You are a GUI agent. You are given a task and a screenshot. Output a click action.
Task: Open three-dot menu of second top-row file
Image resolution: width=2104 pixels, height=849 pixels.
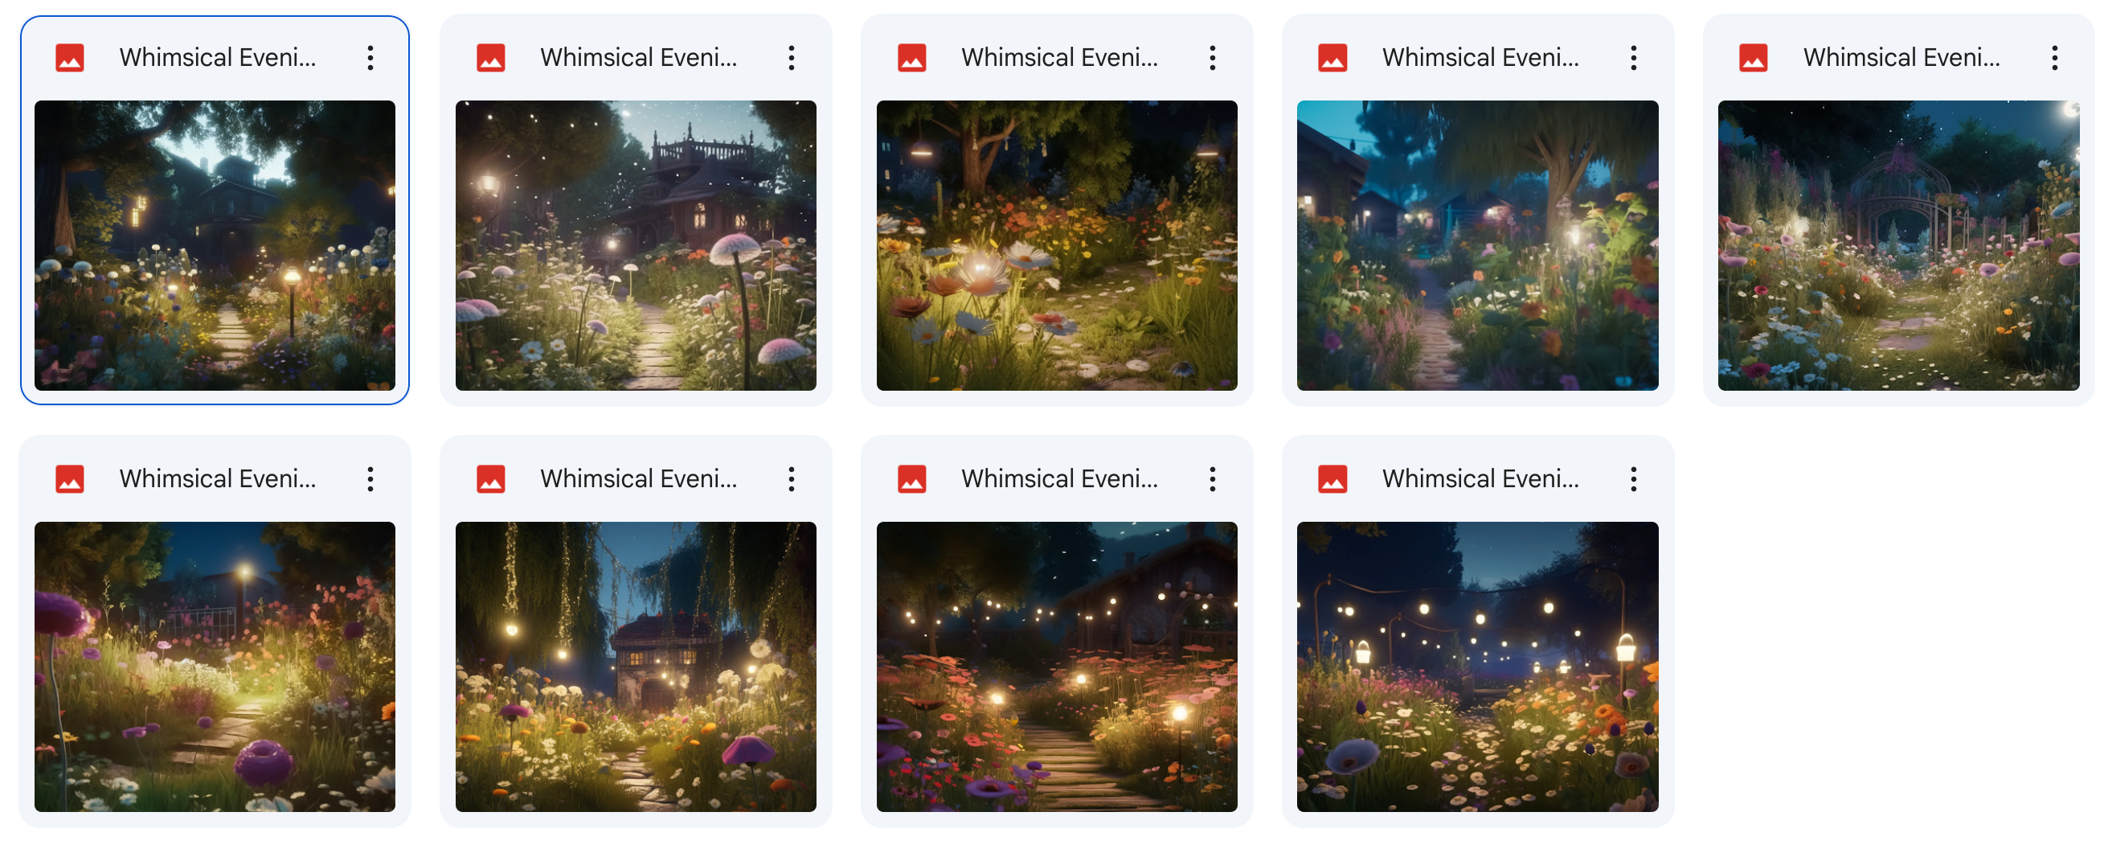792,58
